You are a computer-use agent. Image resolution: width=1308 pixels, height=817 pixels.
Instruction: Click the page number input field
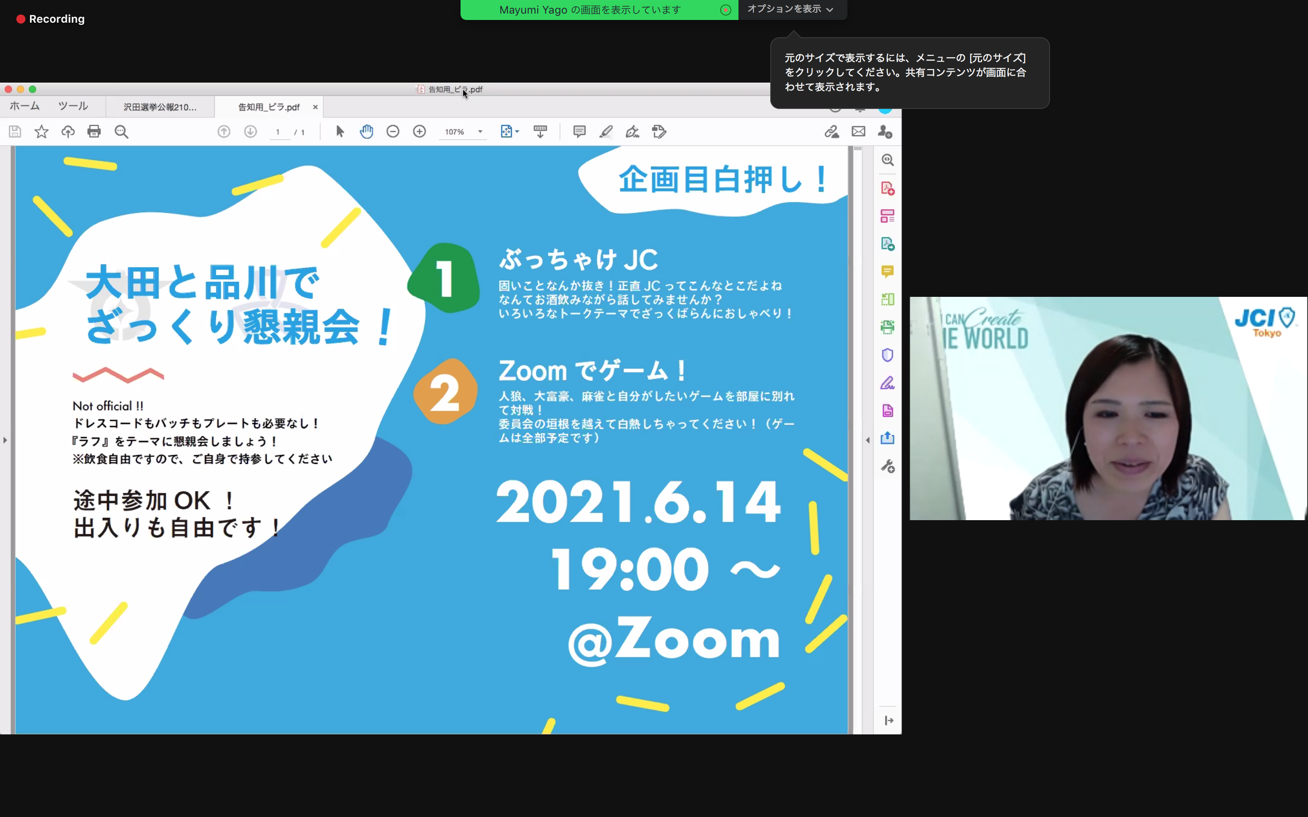tap(279, 132)
